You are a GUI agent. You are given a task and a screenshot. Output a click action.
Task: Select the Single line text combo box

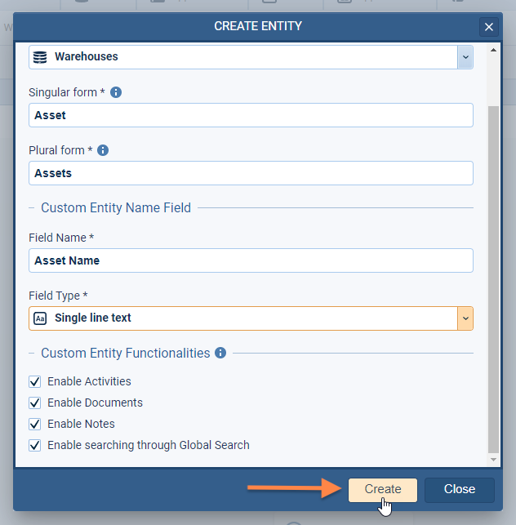pyautogui.click(x=245, y=318)
